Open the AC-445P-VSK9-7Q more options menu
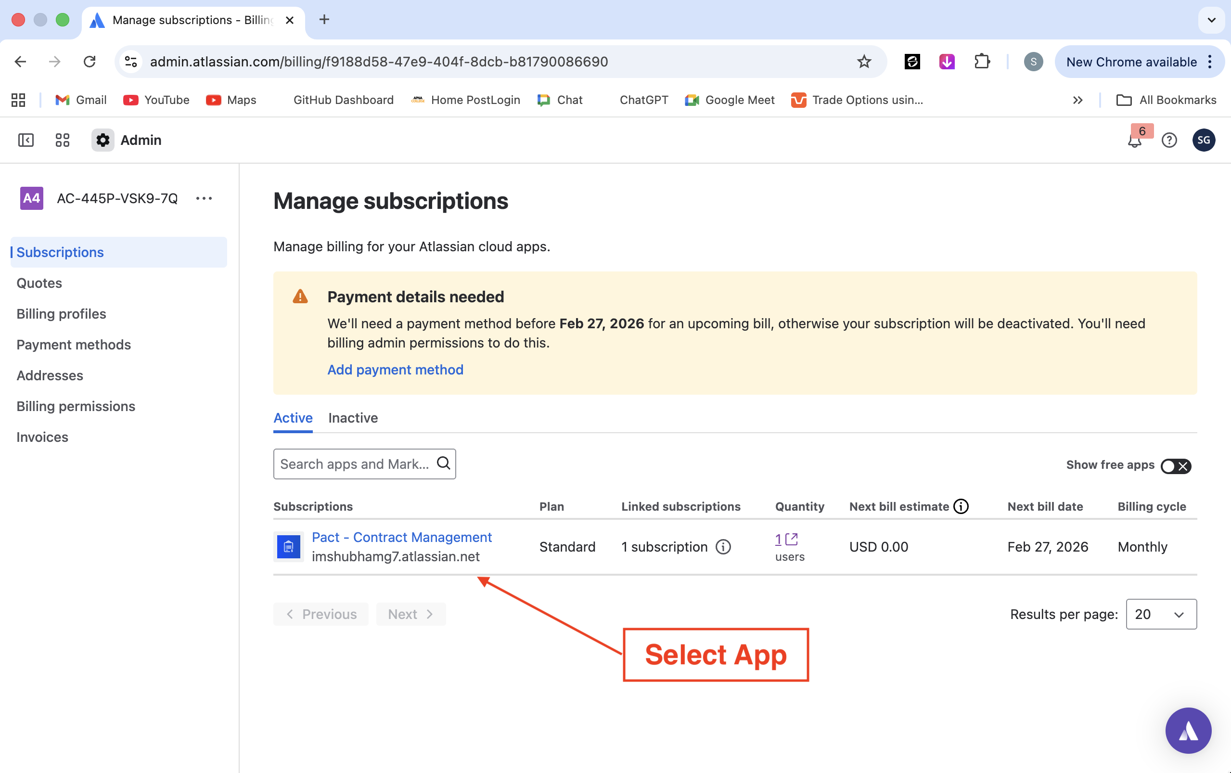Image resolution: width=1231 pixels, height=773 pixels. click(x=204, y=198)
